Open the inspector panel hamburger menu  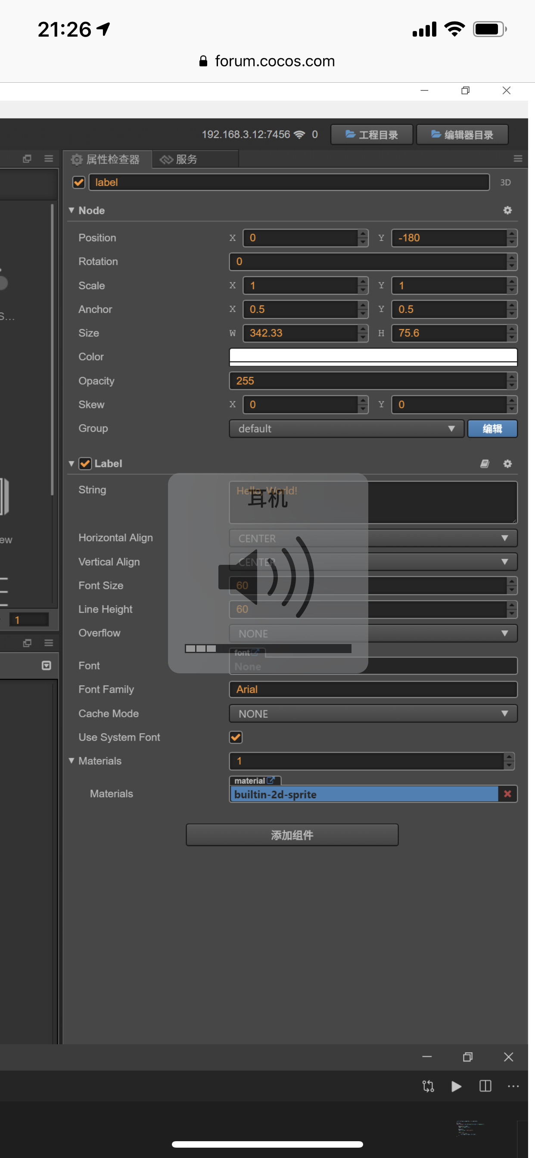[x=518, y=159]
